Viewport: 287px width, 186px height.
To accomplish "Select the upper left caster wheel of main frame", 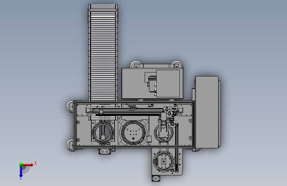I will point(70,106).
